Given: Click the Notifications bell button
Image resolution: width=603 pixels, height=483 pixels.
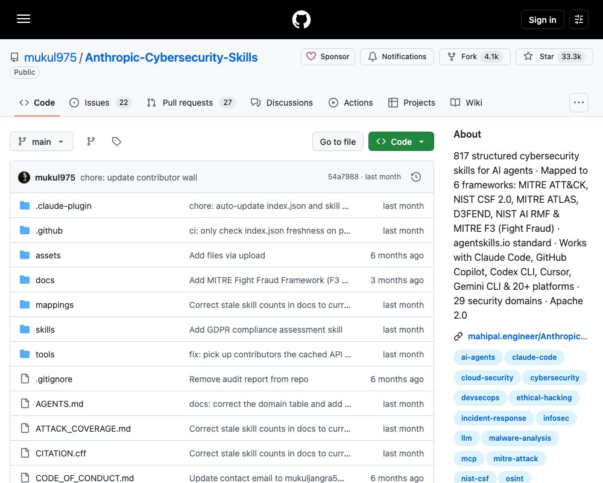Looking at the screenshot, I should (x=397, y=57).
